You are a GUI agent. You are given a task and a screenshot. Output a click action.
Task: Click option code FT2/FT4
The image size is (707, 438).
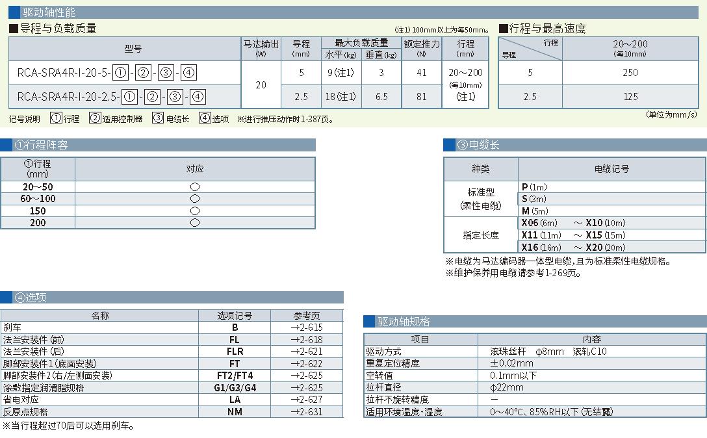tap(235, 376)
